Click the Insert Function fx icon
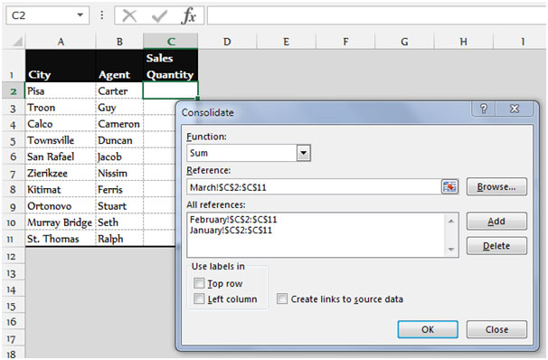 coord(189,16)
